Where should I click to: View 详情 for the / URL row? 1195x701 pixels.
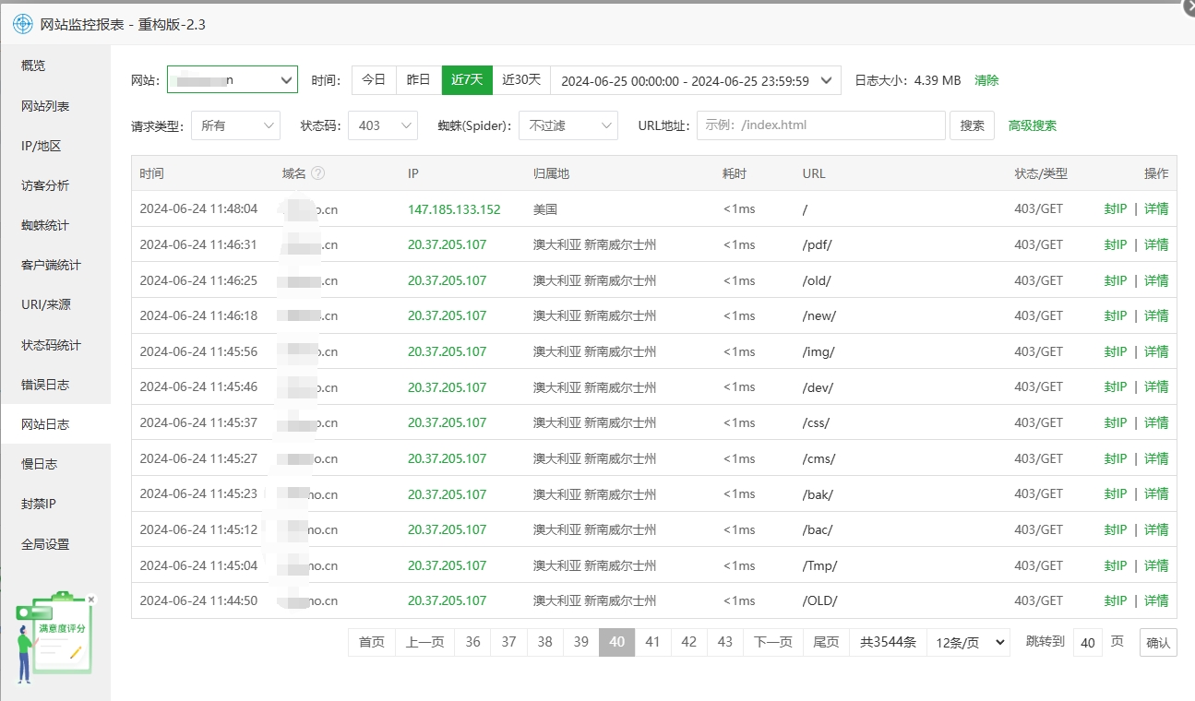1156,209
